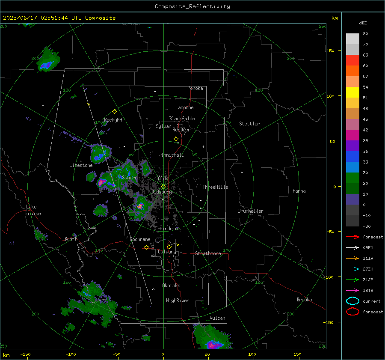Click the Strathmore city label

click(208, 253)
